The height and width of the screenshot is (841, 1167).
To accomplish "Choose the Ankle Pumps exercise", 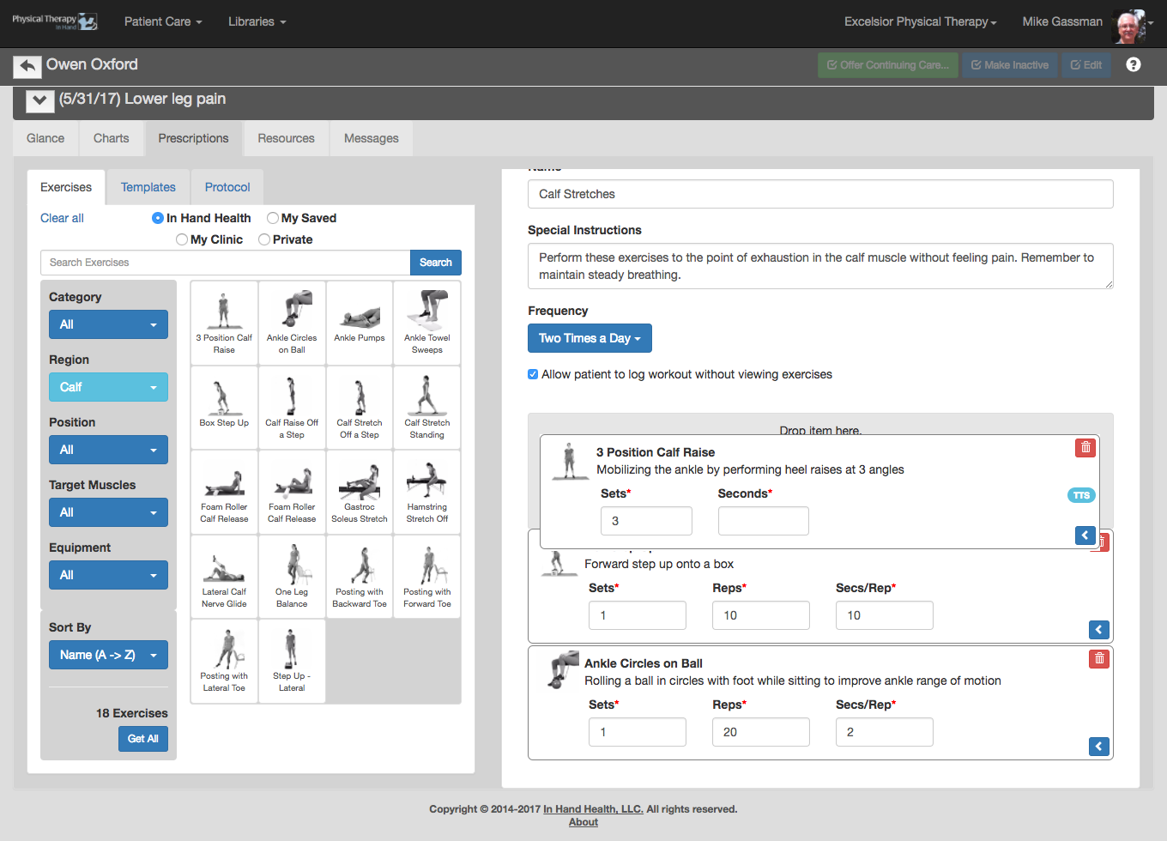I will coord(360,323).
